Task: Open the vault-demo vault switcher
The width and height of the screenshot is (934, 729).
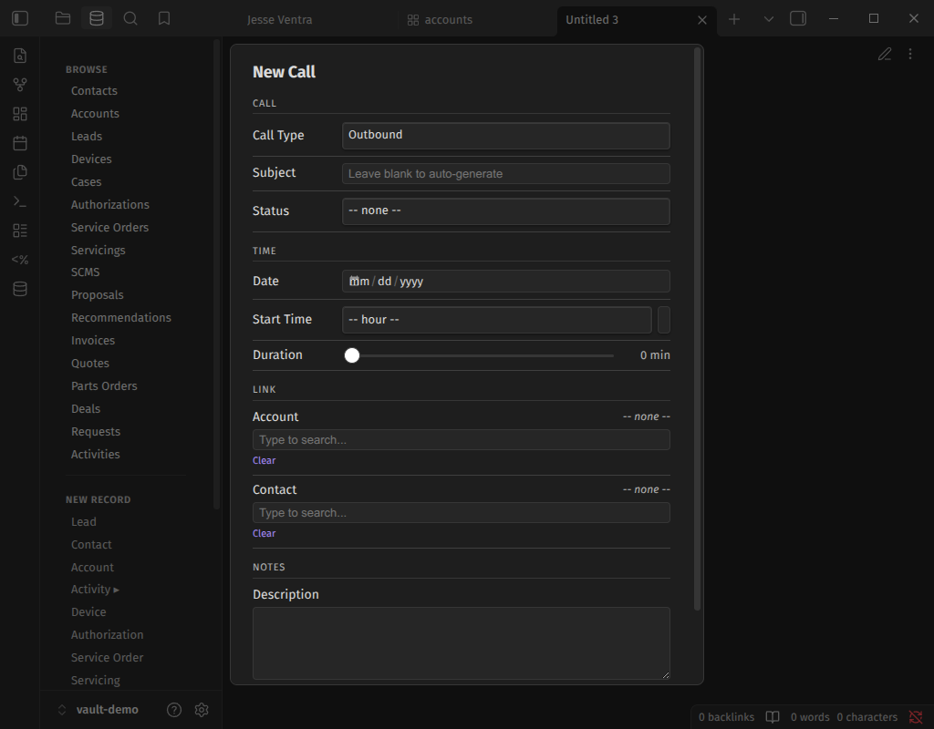Action: tap(99, 709)
